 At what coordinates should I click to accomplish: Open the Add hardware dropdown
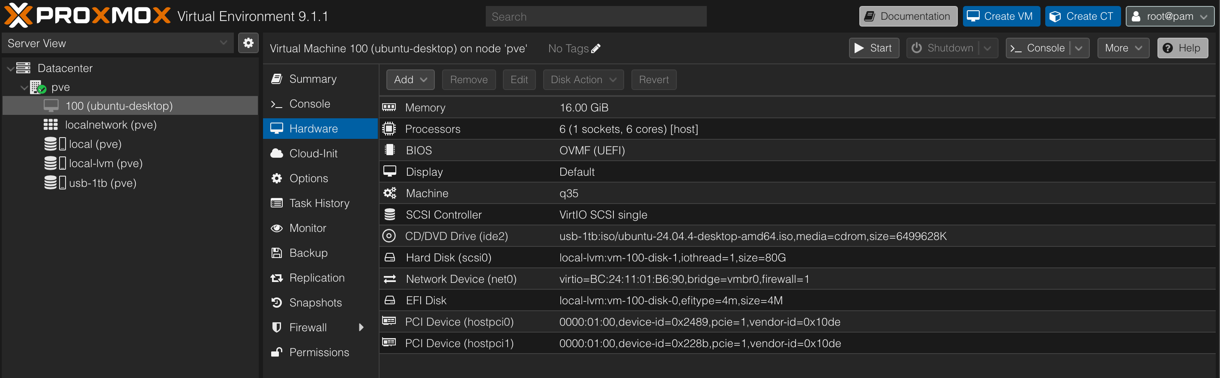point(411,80)
